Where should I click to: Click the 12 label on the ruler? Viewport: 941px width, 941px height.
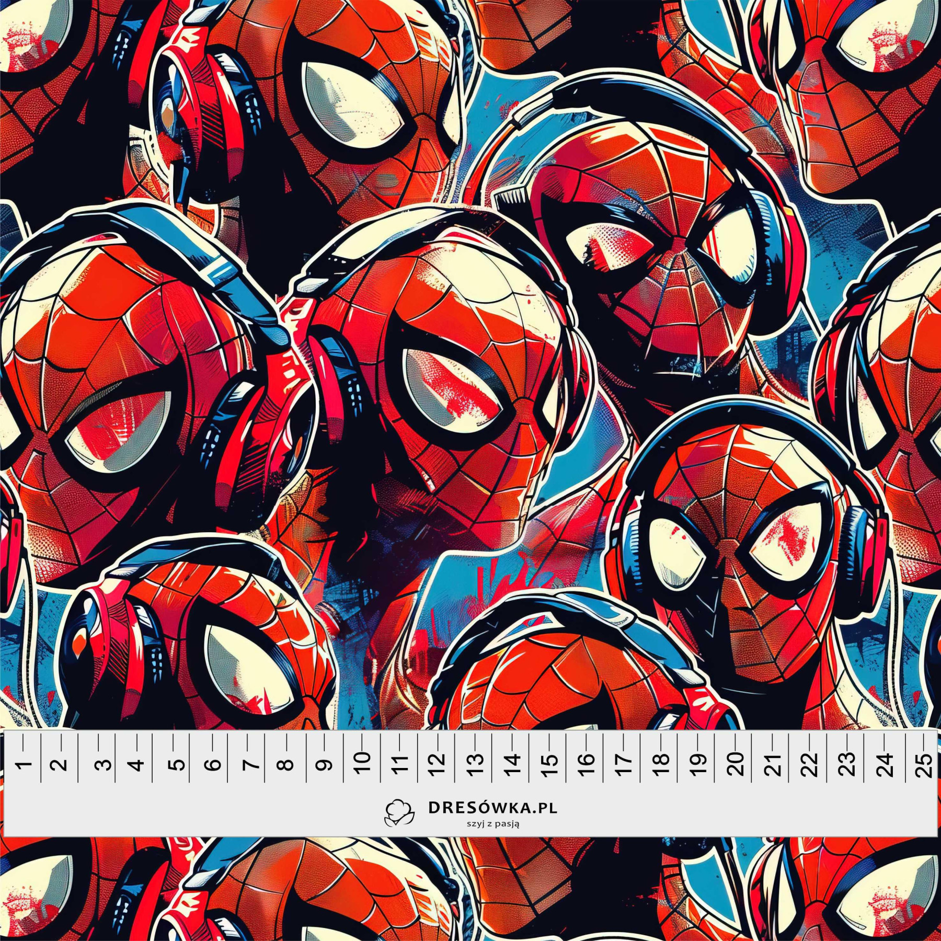438,764
